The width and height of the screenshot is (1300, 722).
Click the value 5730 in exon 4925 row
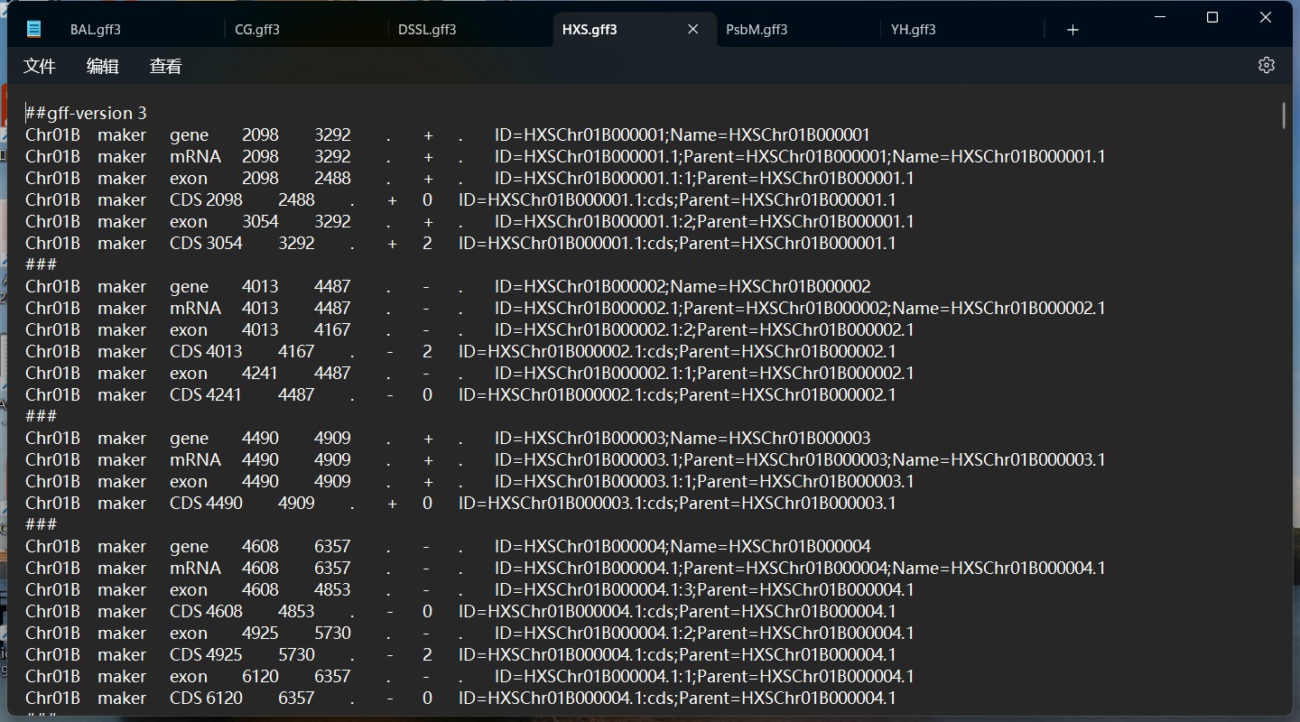pos(332,633)
